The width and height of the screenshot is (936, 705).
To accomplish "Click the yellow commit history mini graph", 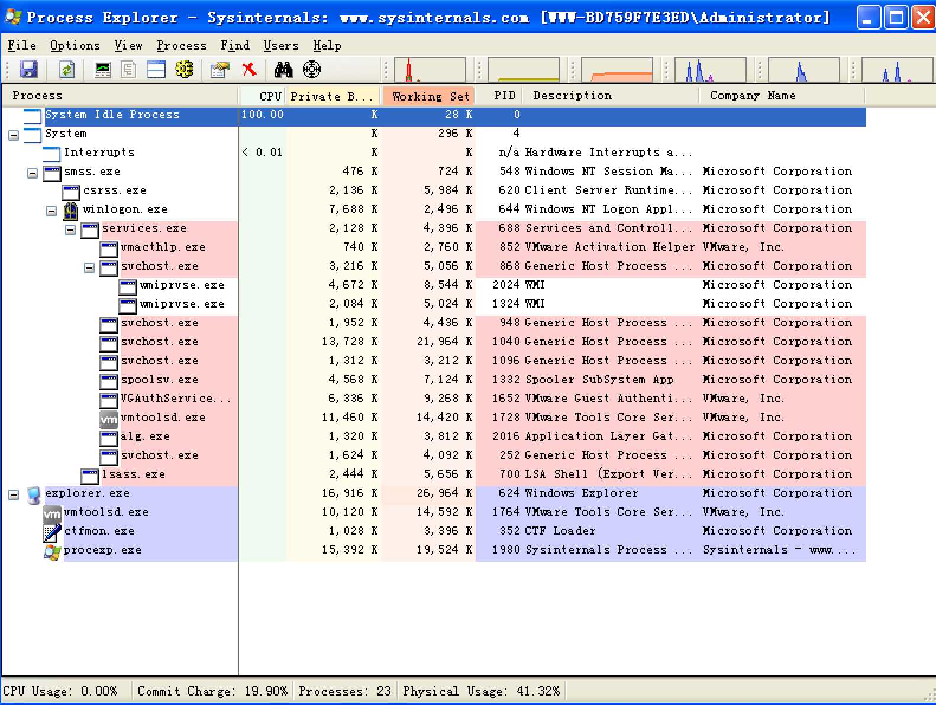I will click(x=524, y=69).
